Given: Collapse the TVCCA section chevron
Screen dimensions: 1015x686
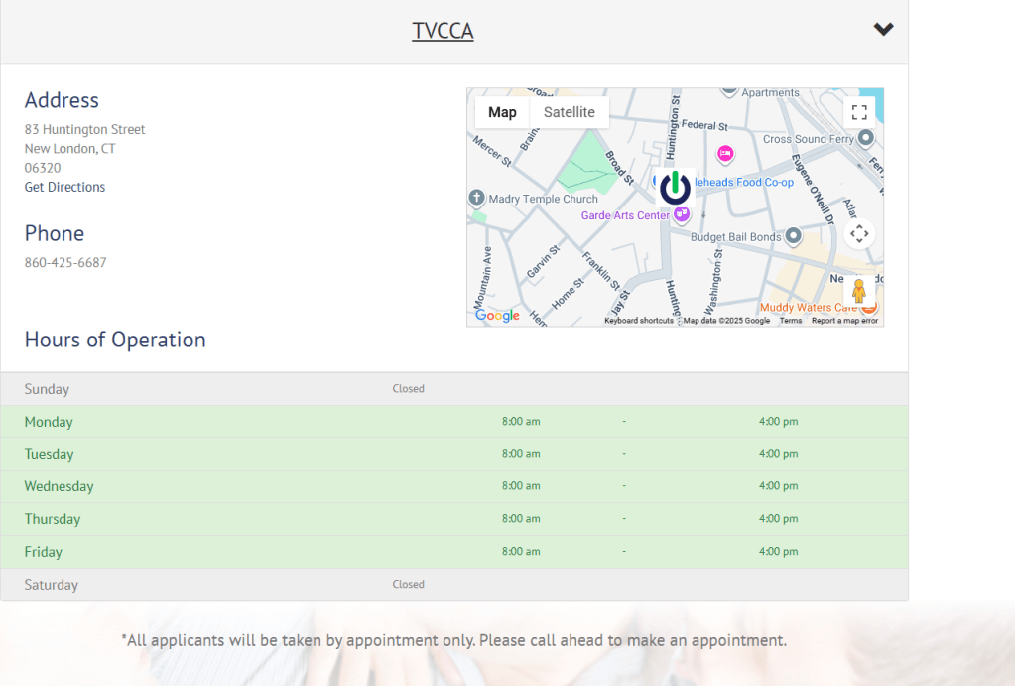Looking at the screenshot, I should tap(883, 30).
